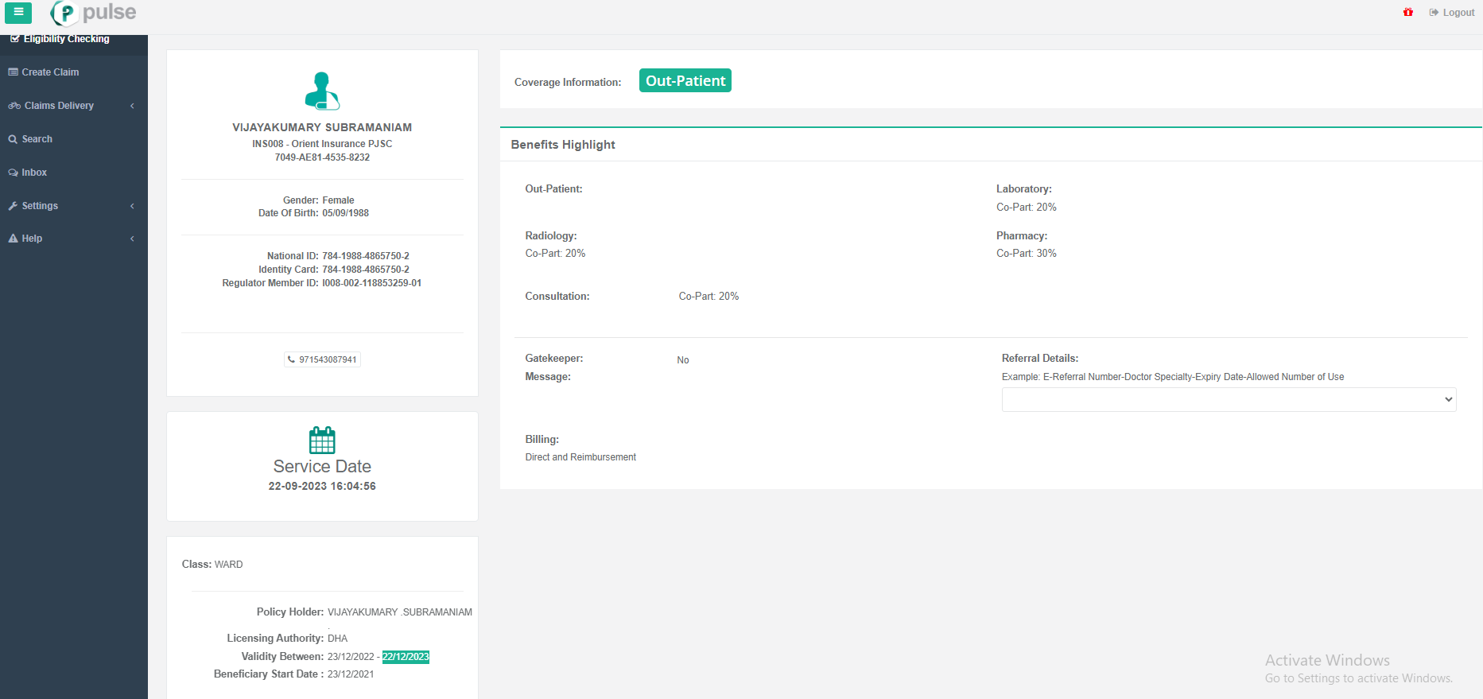Click the red gift icon

[1408, 13]
